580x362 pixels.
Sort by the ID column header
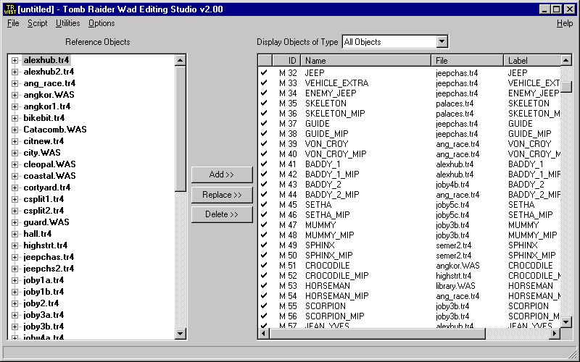[x=286, y=61]
